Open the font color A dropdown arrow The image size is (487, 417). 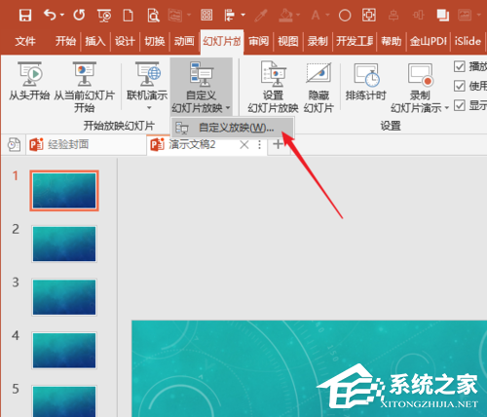pyautogui.click(x=327, y=15)
